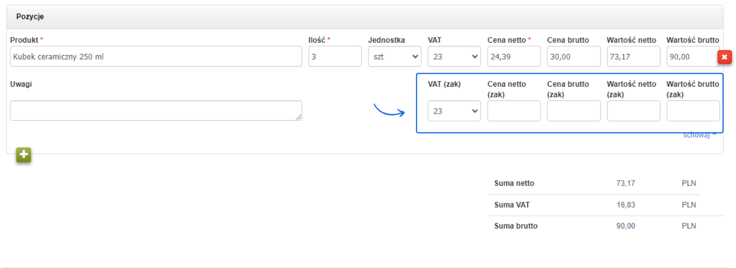Focus the Produkt name field
Screen dimensions: 736x268
[155, 56]
